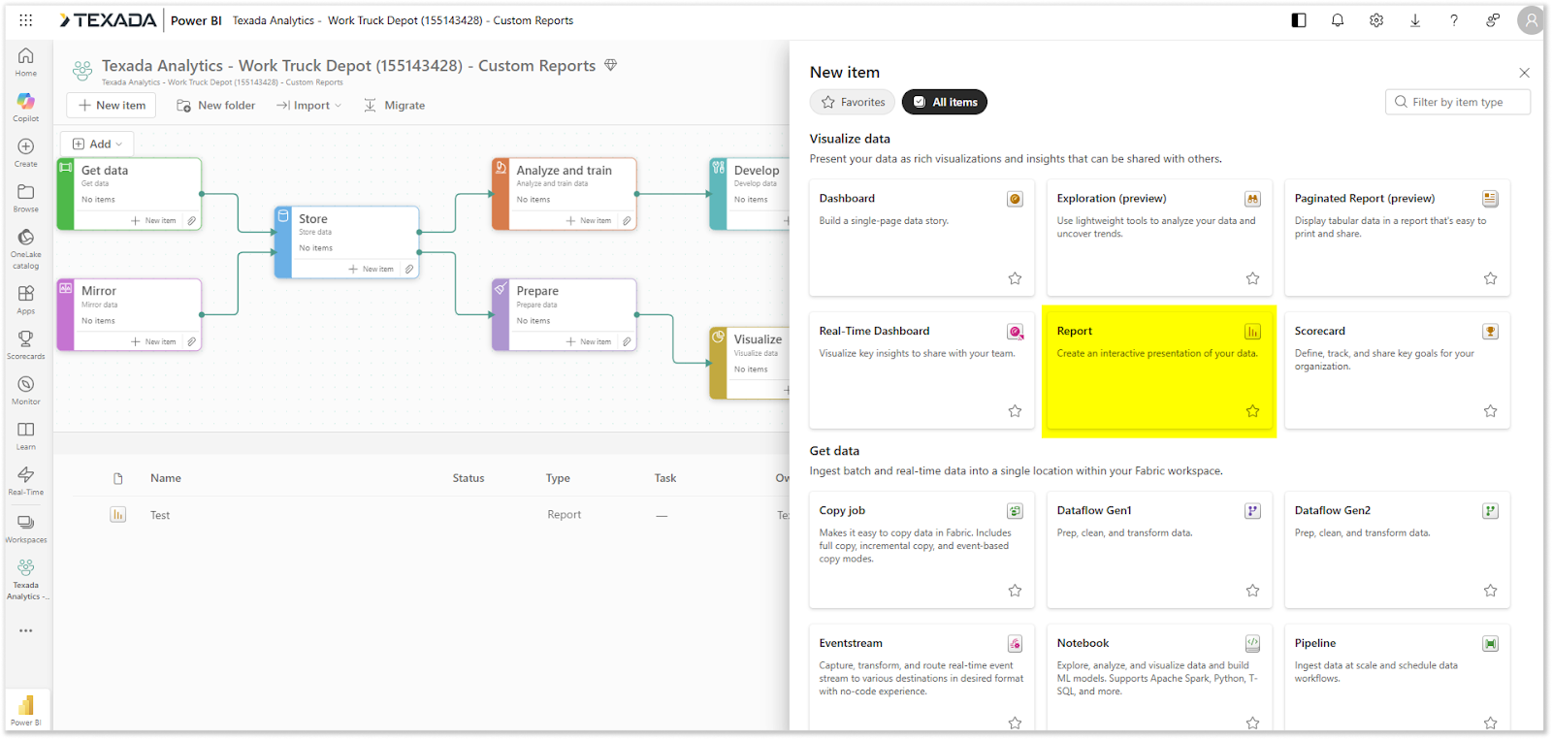Open OneLake catalog in sidebar
This screenshot has height=739, width=1552.
pyautogui.click(x=26, y=239)
